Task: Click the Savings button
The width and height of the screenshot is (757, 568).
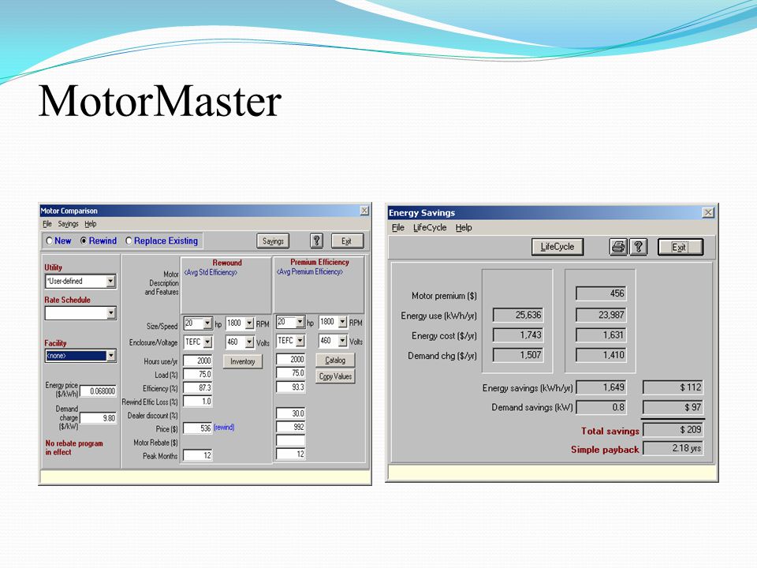Action: pyautogui.click(x=273, y=241)
